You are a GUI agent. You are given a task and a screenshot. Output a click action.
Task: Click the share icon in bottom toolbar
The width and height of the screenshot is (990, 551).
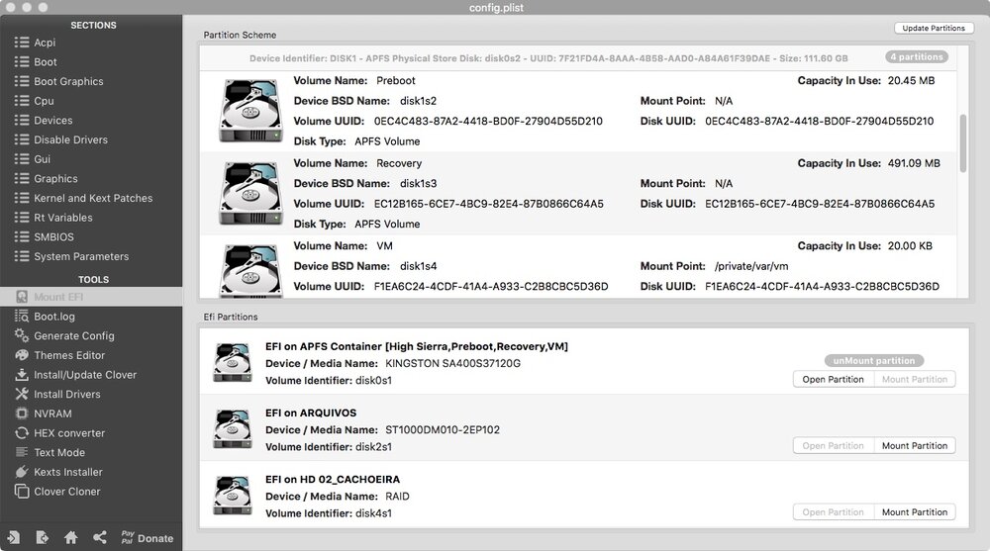click(x=99, y=537)
